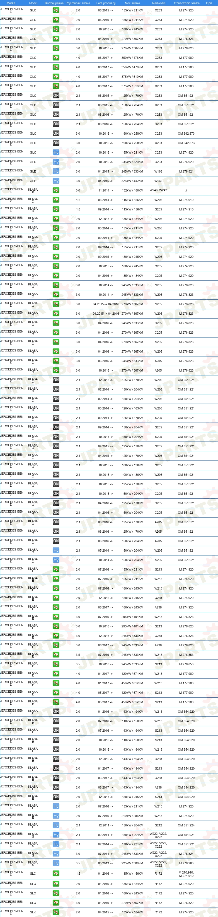This screenshot has height=917, width=218.
Task: Click the '120kW / 163KM' power cell
Action: point(132,408)
